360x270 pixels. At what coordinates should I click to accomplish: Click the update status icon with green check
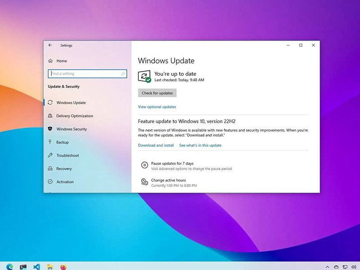click(x=144, y=76)
